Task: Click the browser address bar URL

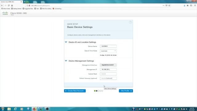Action: (40, 6)
